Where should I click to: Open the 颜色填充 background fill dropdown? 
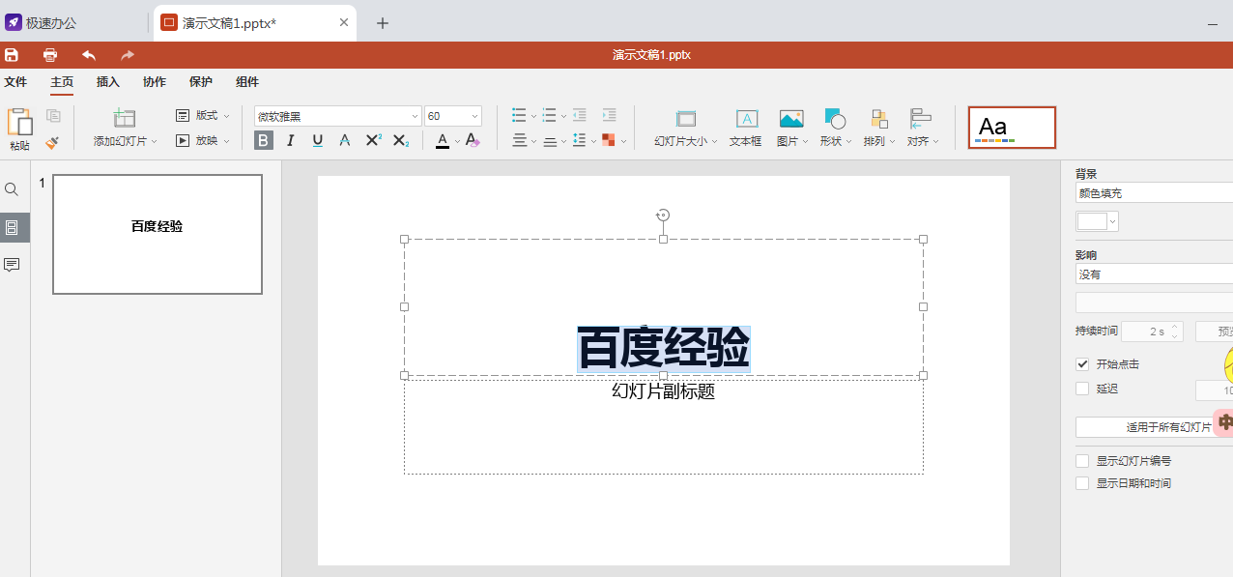(1154, 193)
